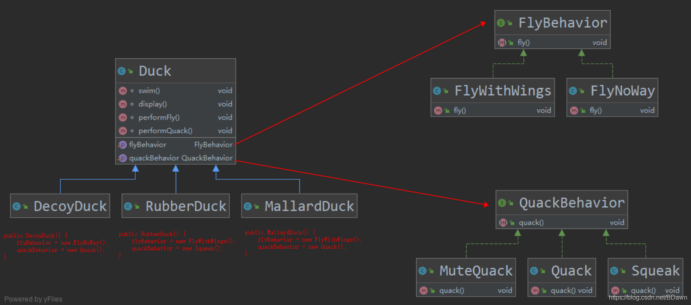Select fly() text in FlyBehavior node
Image resolution: width=691 pixels, height=305 pixels.
(x=524, y=42)
